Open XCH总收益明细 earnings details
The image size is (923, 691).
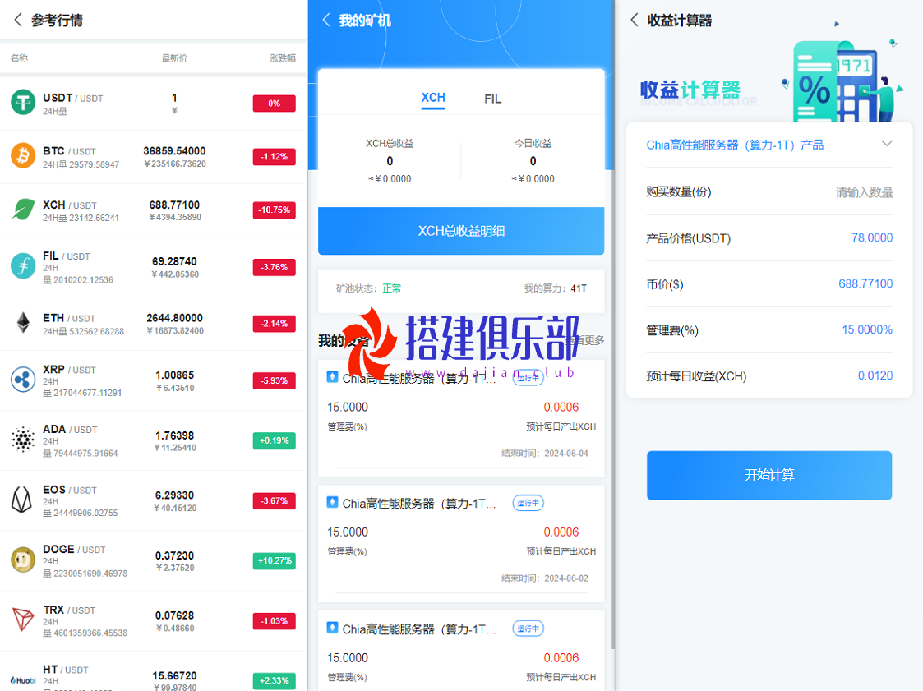tap(461, 231)
